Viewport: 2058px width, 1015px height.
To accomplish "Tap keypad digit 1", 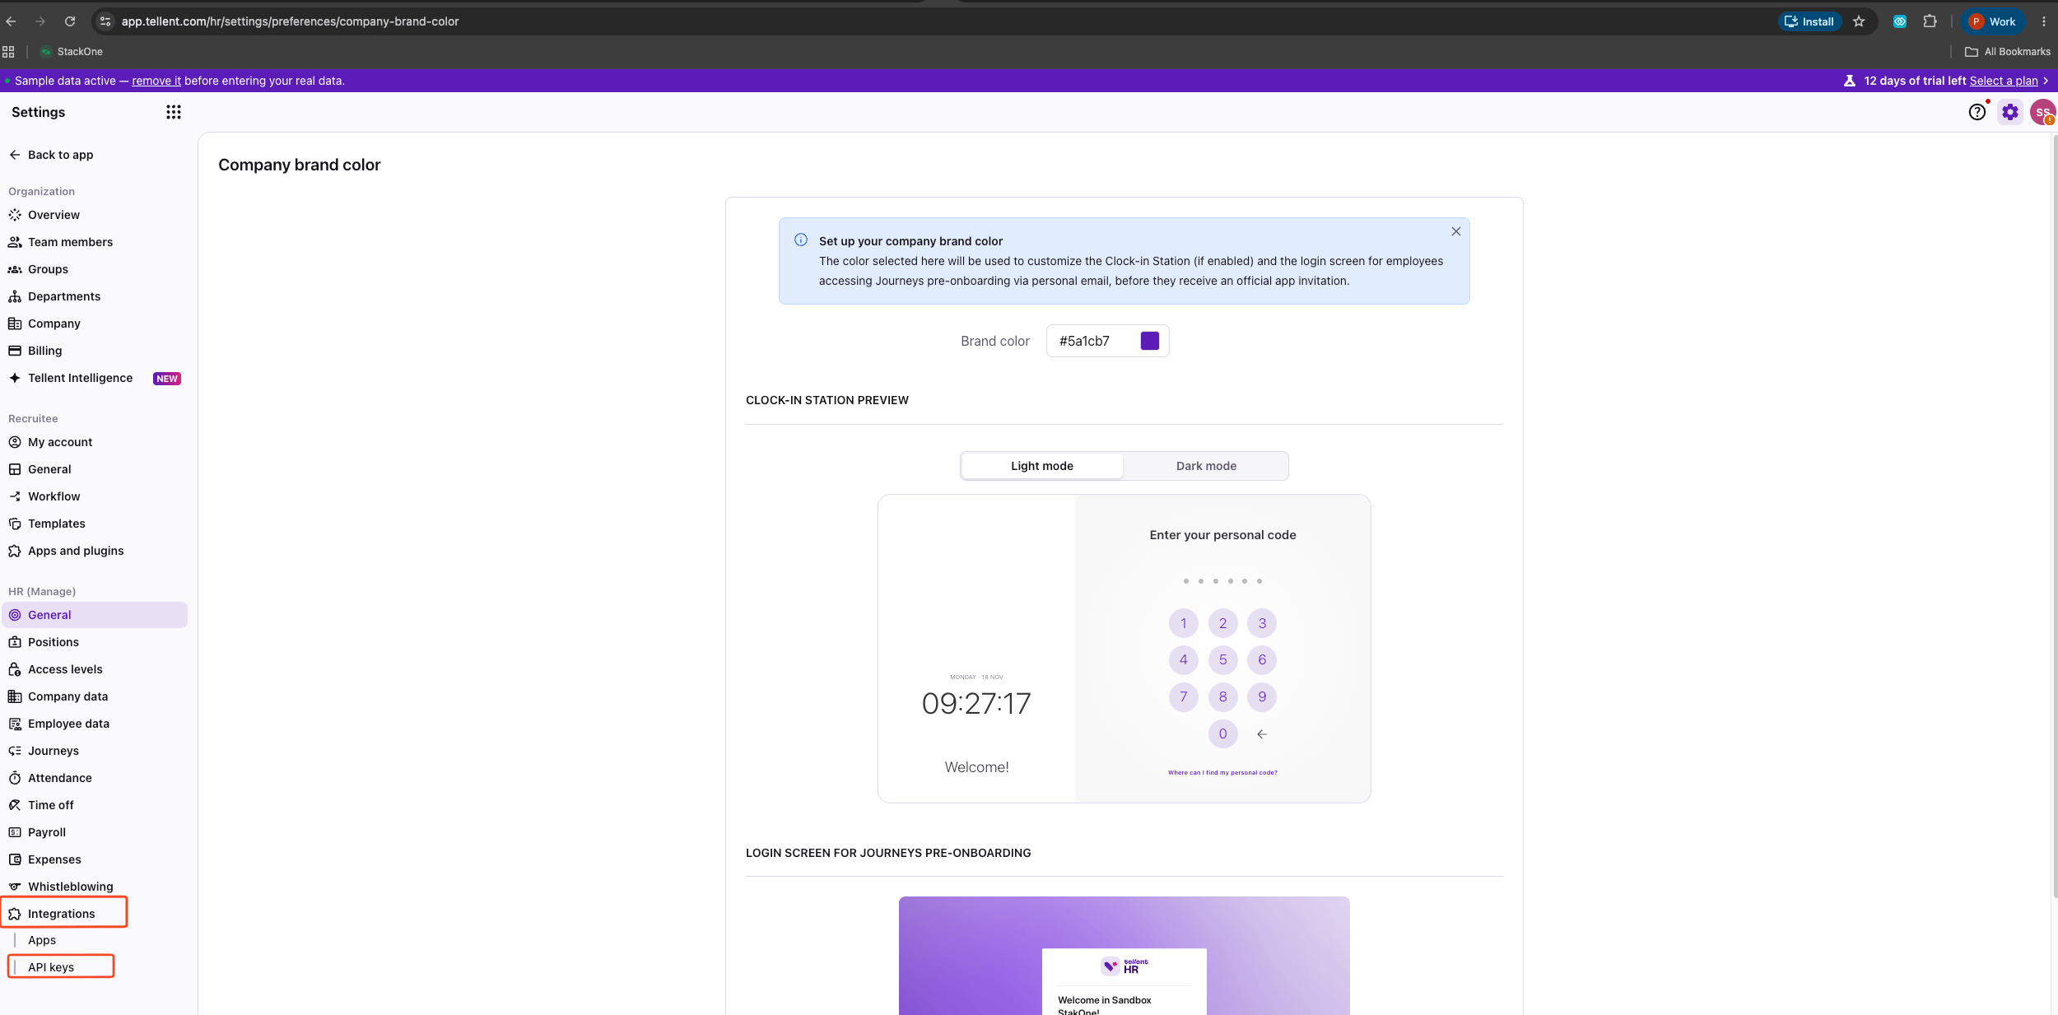I will click(x=1184, y=623).
